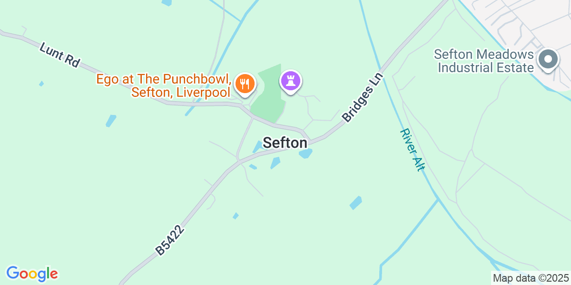
Task: Click the small pond below Lunt Rd
Action: tap(111, 121)
